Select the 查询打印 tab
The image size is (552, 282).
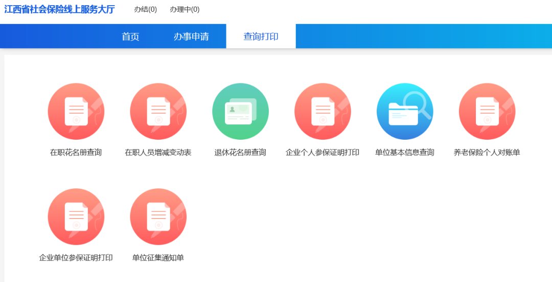(261, 37)
